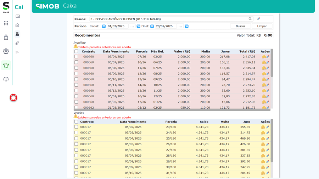Click the magnifier in Pessoa field
The height and width of the screenshot is (179, 319).
pyautogui.click(x=250, y=19)
